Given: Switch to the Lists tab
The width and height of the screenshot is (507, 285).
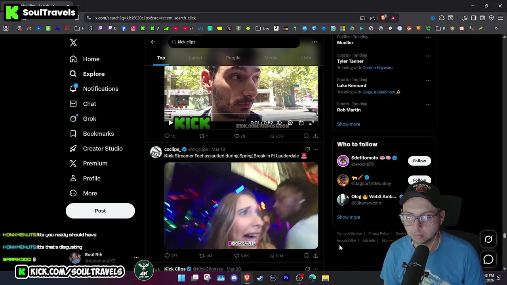Looking at the screenshot, I should pos(306,58).
